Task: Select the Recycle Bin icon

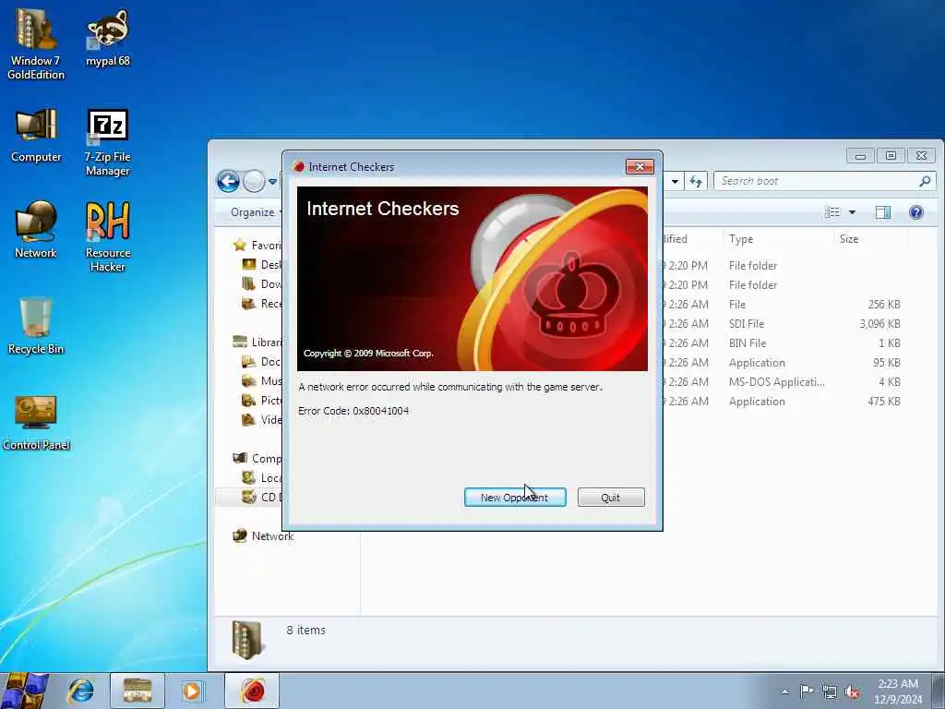Action: point(36,326)
